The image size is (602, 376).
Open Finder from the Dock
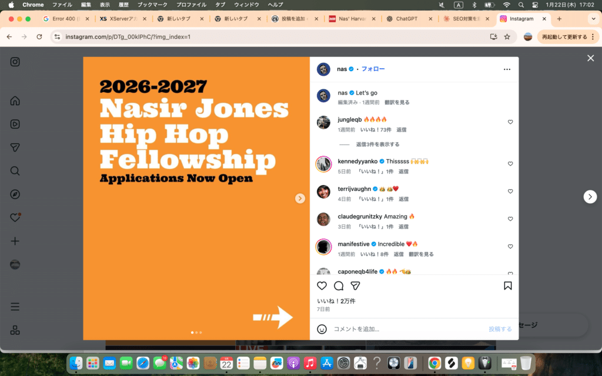click(76, 362)
